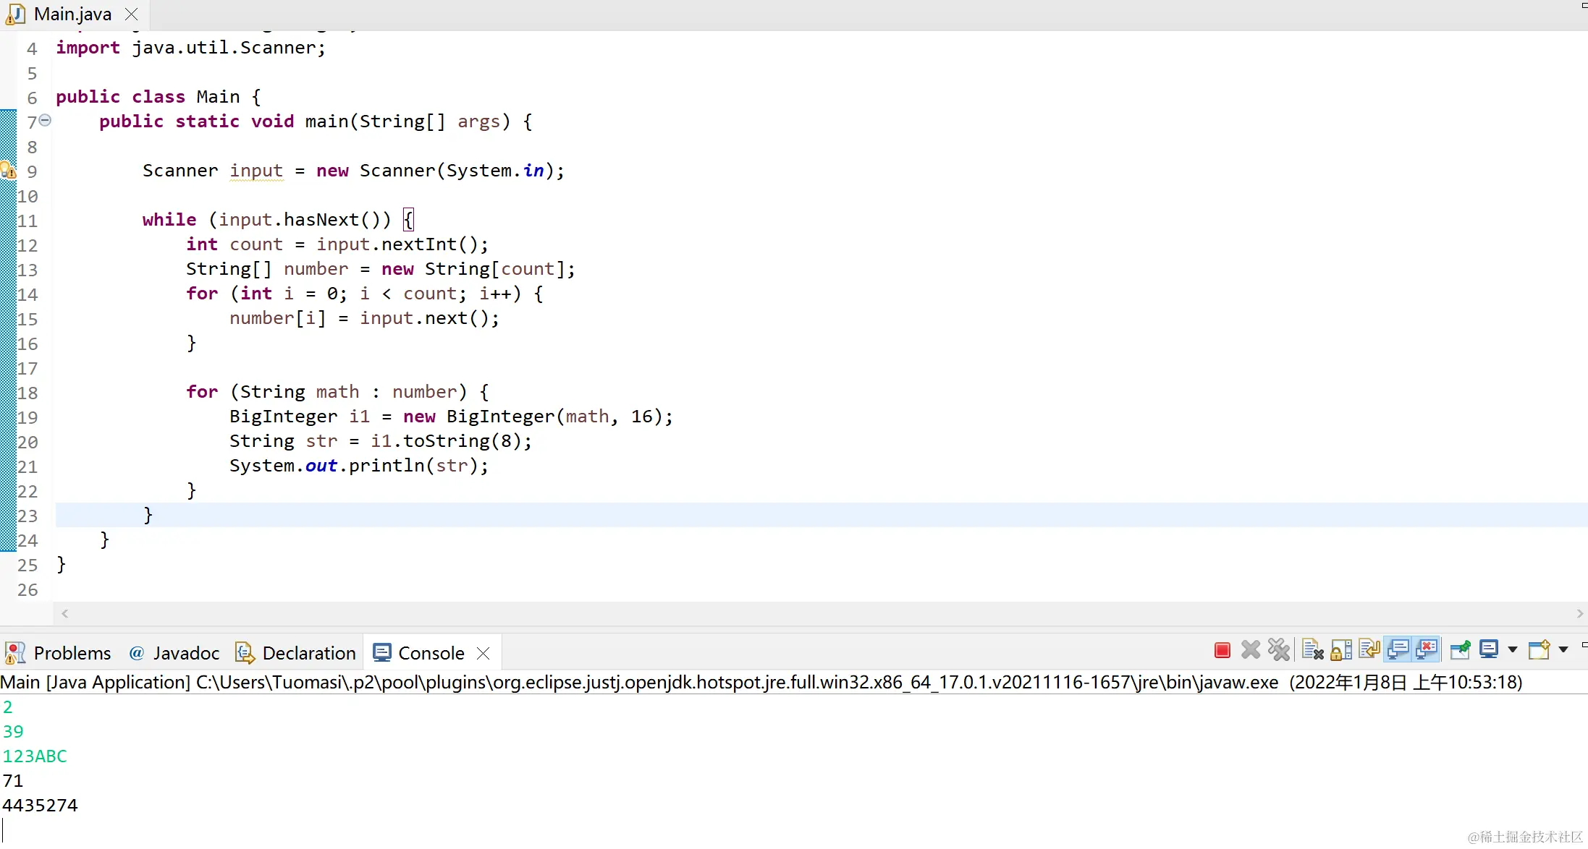Click the editor horizontal scrollbar right arrow

point(1579,614)
